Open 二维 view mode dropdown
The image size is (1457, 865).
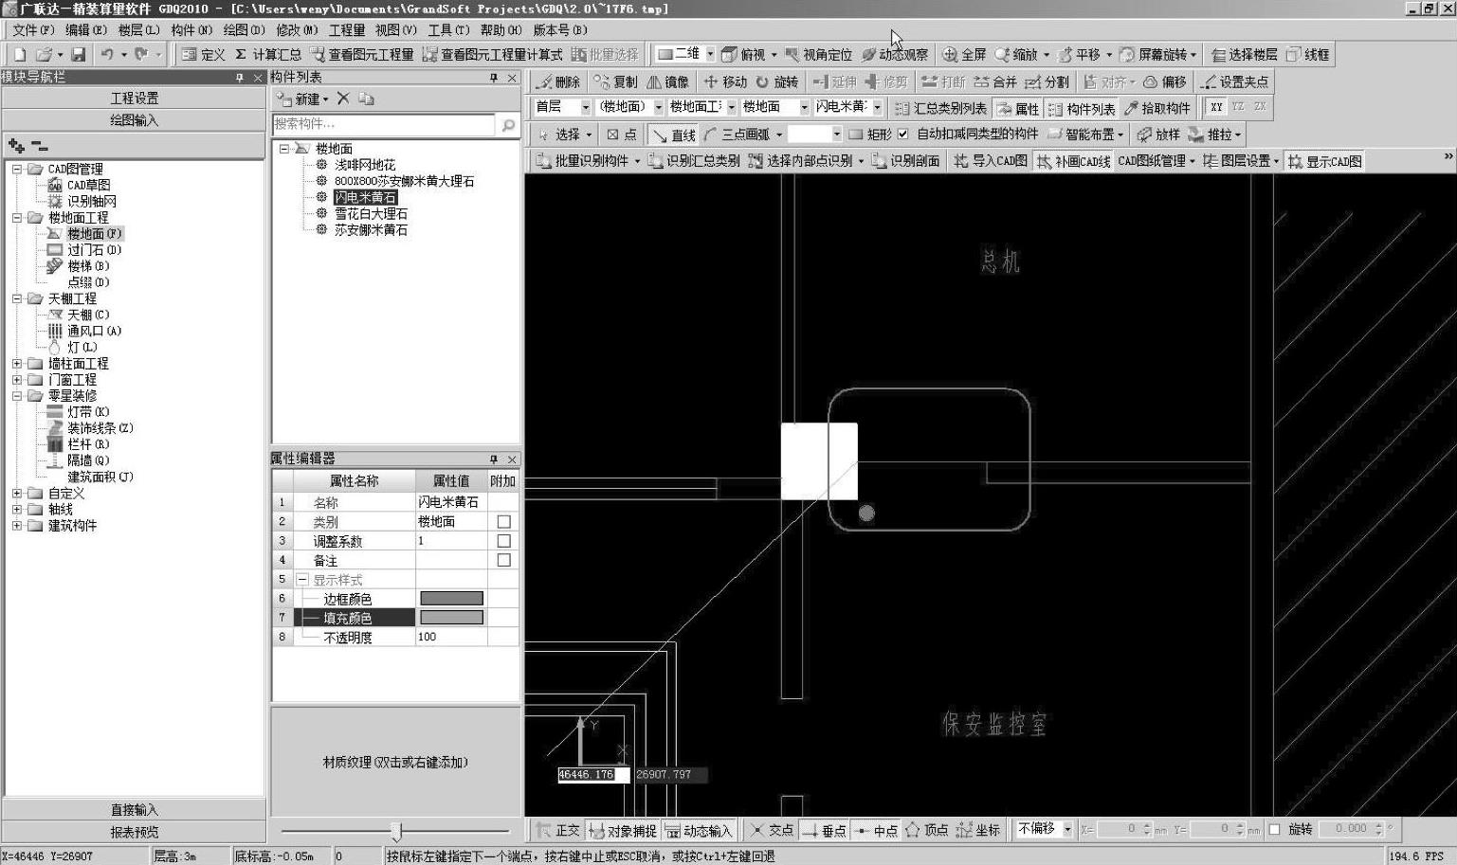coord(711,54)
